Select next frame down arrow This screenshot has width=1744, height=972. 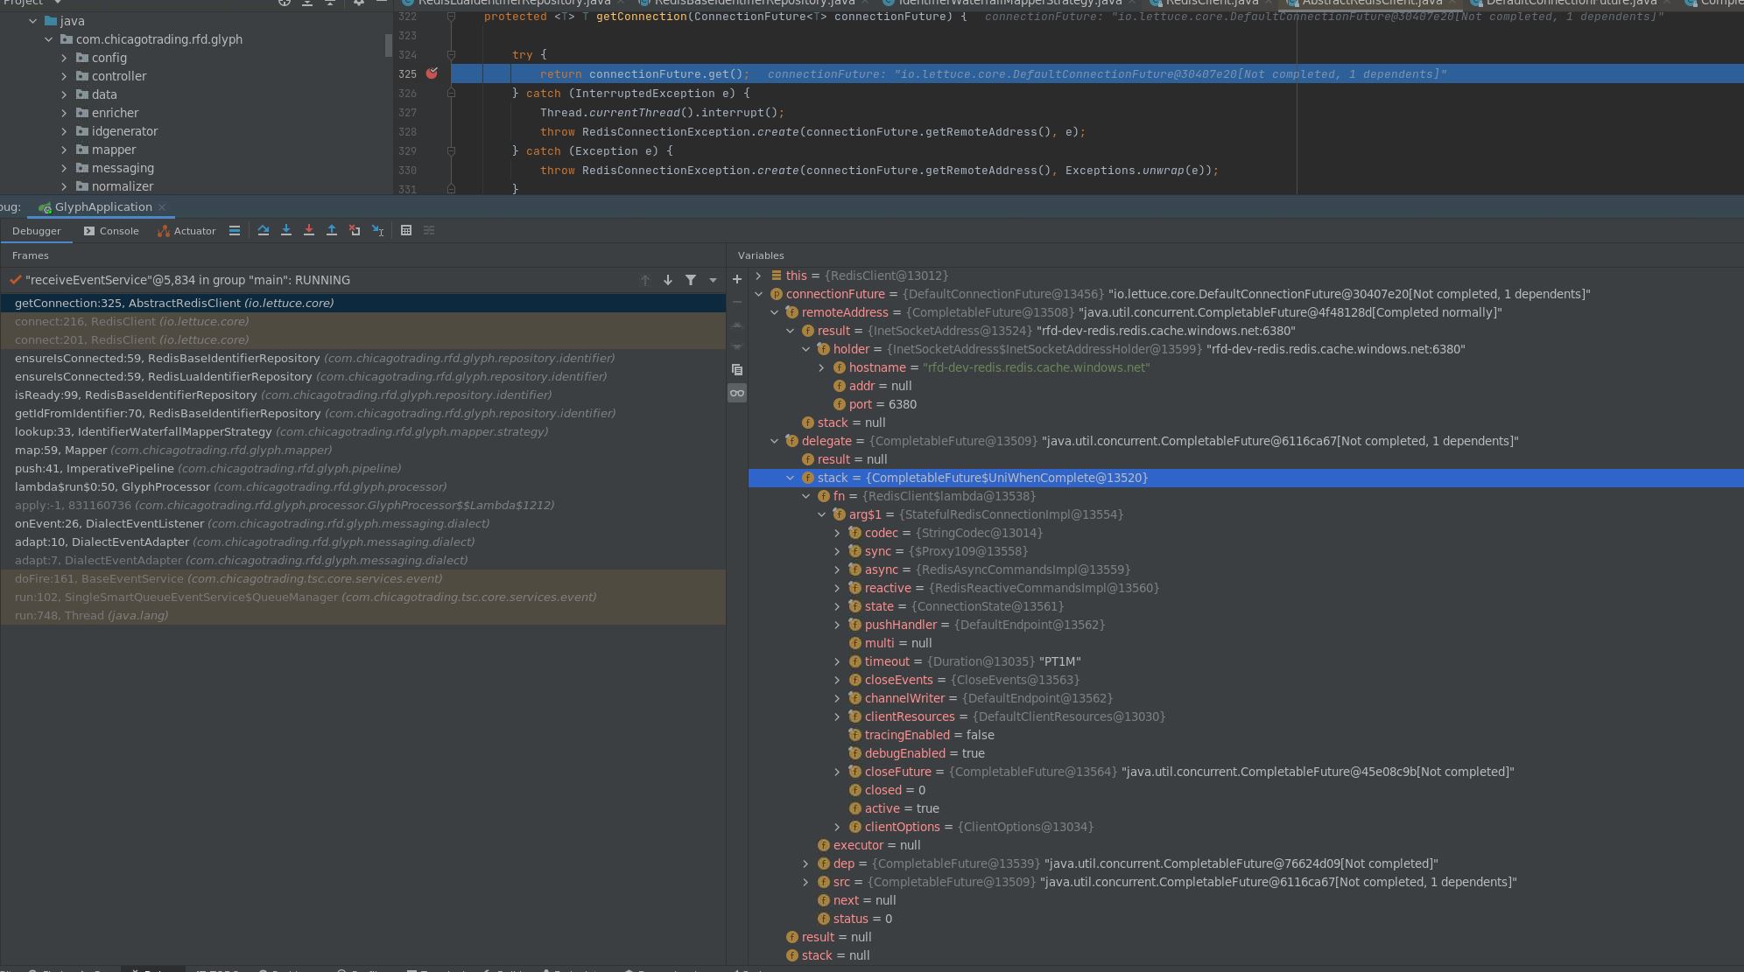pos(668,280)
